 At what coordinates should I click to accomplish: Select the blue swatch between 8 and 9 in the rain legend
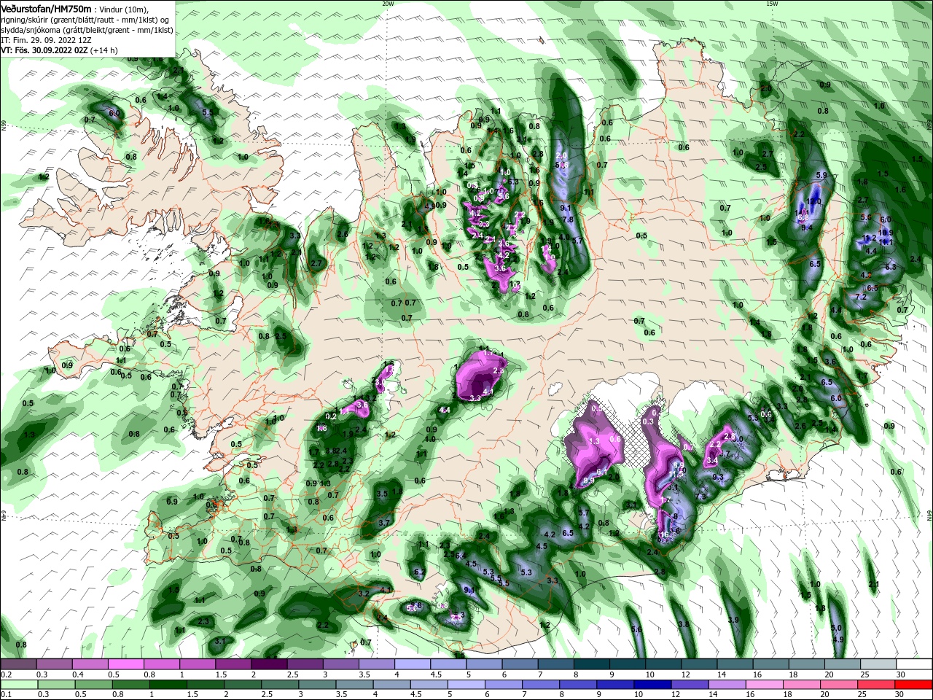pyautogui.click(x=578, y=685)
